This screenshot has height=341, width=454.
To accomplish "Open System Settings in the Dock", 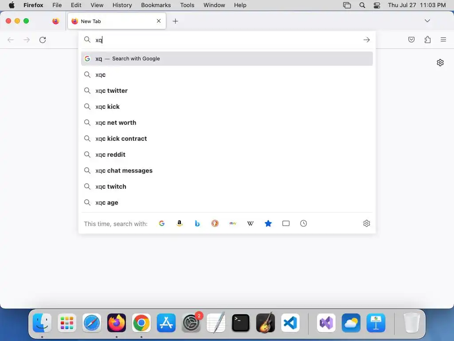I will tap(191, 323).
